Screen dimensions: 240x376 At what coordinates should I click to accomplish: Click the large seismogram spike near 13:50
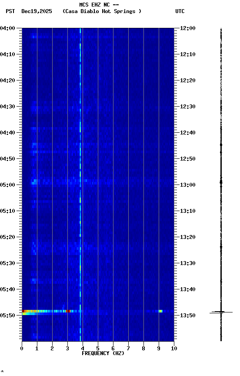coord(221,312)
